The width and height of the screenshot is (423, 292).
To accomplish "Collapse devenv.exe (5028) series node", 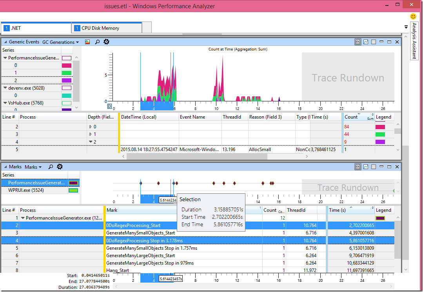I will (x=5, y=88).
